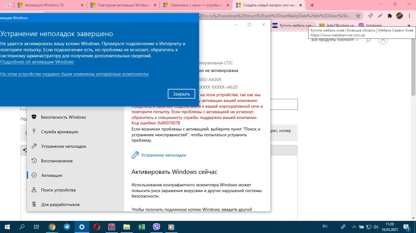
Task: Switch to Создать новый вопрос tab
Action: 269,5
